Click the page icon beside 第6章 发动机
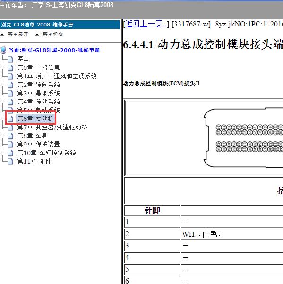This screenshot has height=284, width=283. tap(10, 119)
